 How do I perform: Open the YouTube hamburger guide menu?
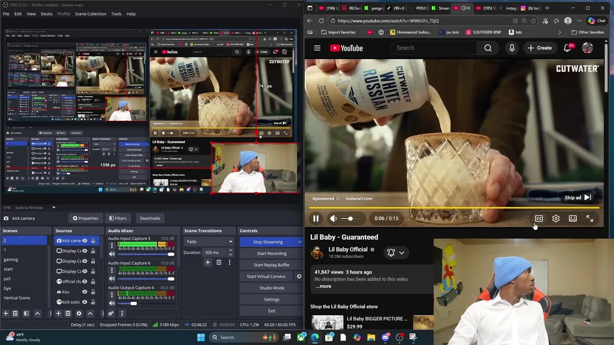317,48
